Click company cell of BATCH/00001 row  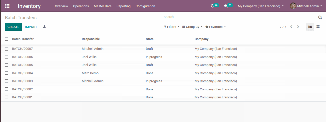click(216, 97)
